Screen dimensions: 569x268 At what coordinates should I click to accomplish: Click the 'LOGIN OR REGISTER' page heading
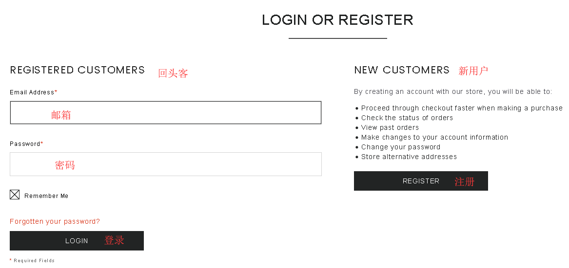(337, 20)
